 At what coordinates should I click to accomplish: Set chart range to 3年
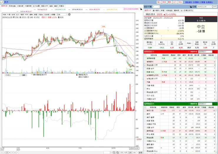point(134,153)
